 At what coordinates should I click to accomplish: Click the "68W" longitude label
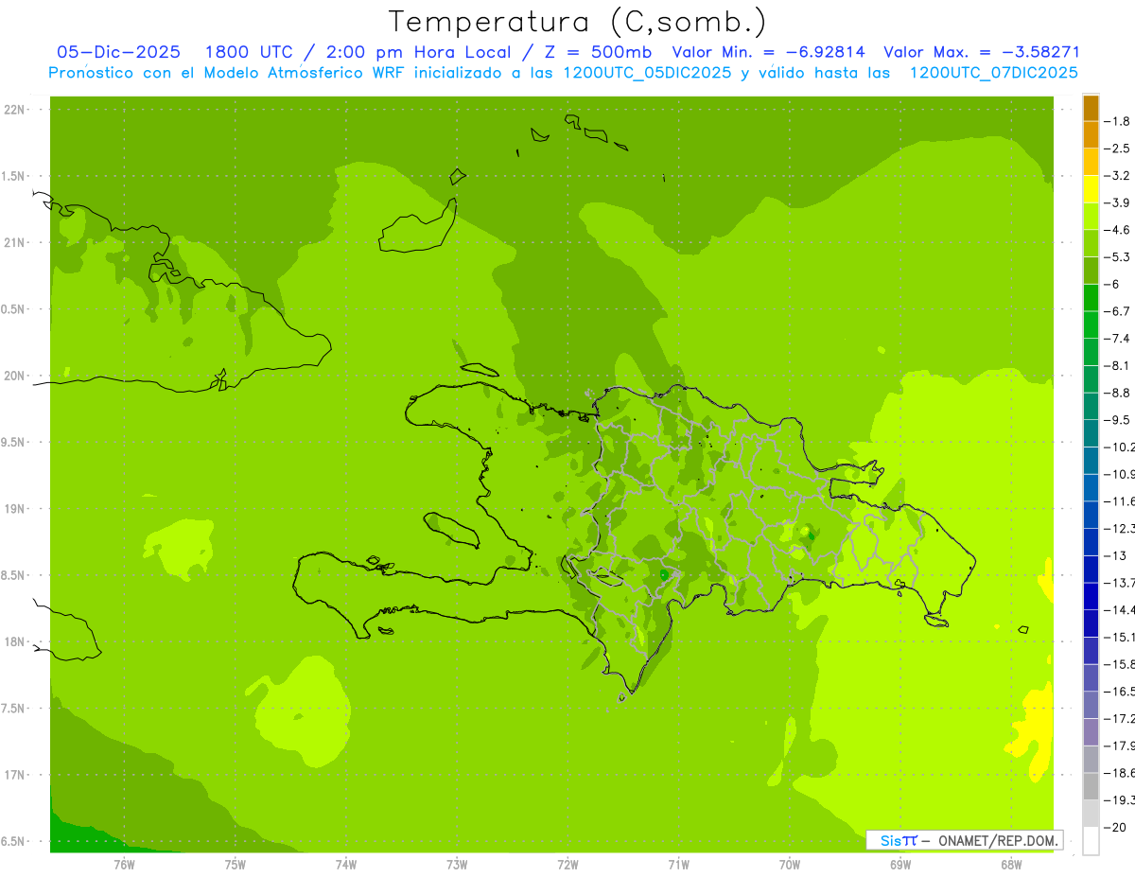click(x=1011, y=865)
